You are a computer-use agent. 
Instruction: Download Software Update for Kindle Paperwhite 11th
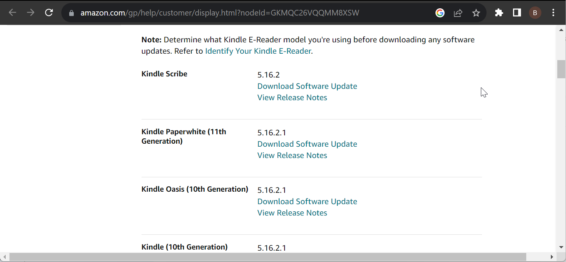pos(307,144)
